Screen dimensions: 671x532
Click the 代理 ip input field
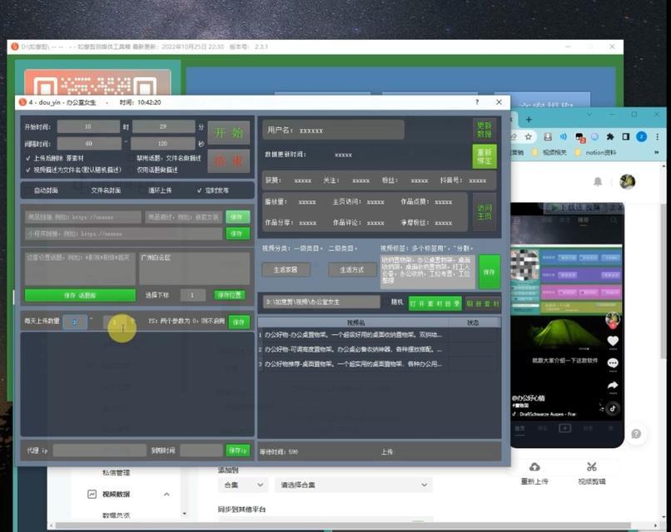tap(99, 451)
